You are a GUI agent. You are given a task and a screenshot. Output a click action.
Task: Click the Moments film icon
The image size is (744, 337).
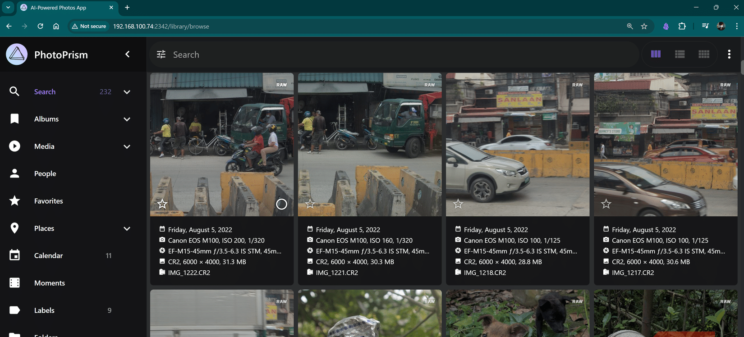14,282
